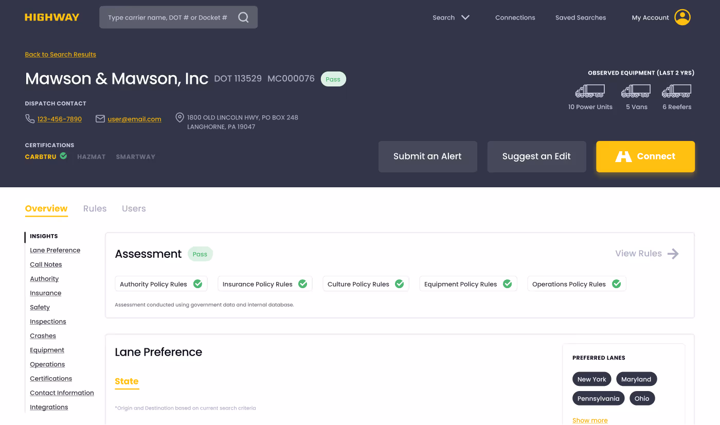Click the Connect button's H logo icon
This screenshot has width=720, height=425.
(x=623, y=156)
